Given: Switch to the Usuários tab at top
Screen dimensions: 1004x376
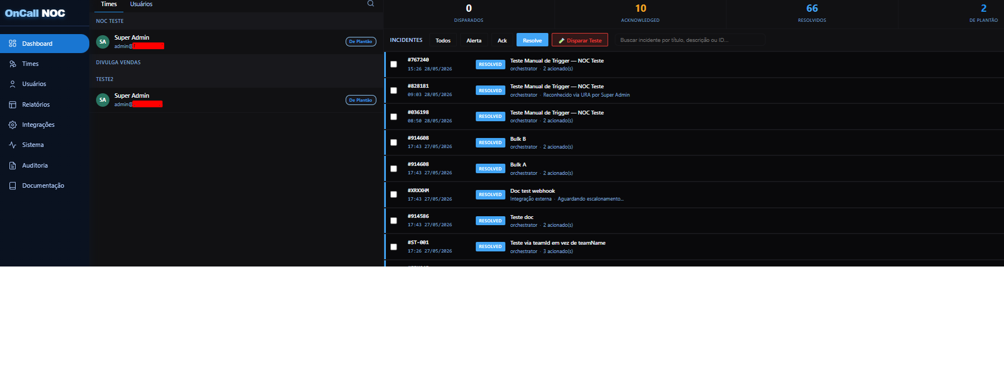Looking at the screenshot, I should click(x=141, y=4).
